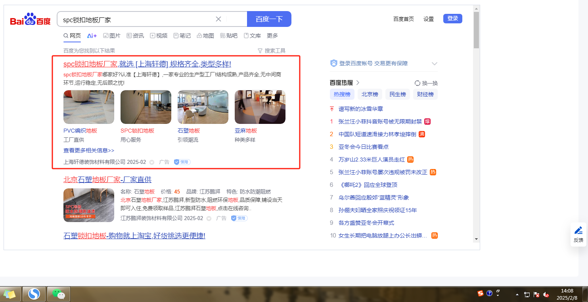Click the text 百度为您找到以下结果
Viewport: 588px width, 302px height.
(x=89, y=51)
